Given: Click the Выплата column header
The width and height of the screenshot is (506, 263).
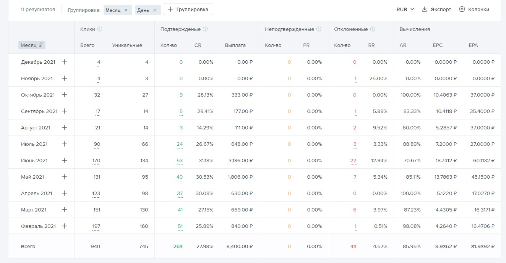Looking at the screenshot, I should pyautogui.click(x=235, y=45).
